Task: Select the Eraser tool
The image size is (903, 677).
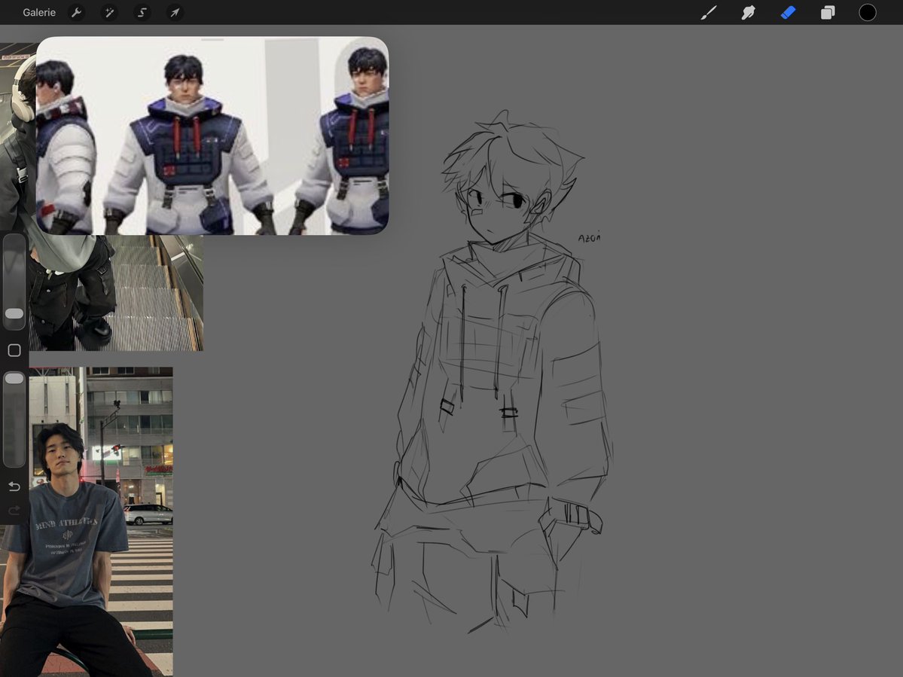Action: pos(788,12)
